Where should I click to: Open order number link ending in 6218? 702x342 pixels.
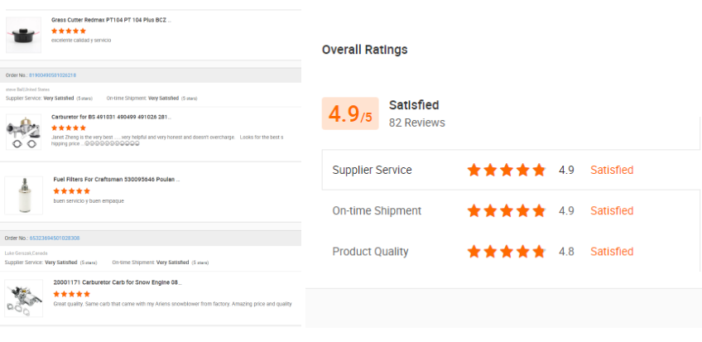tap(52, 75)
